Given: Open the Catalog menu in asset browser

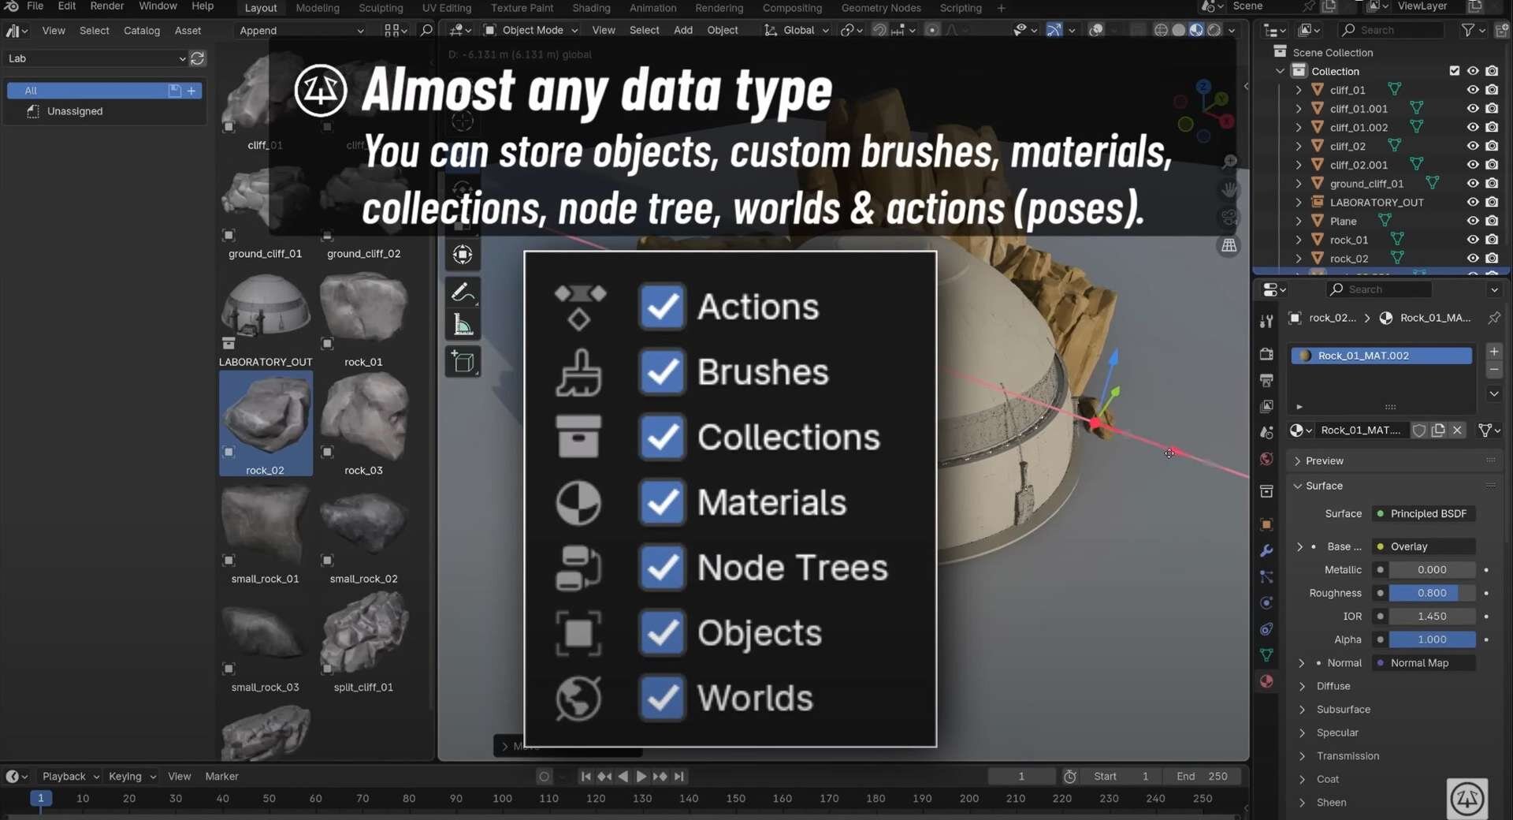Looking at the screenshot, I should (142, 31).
